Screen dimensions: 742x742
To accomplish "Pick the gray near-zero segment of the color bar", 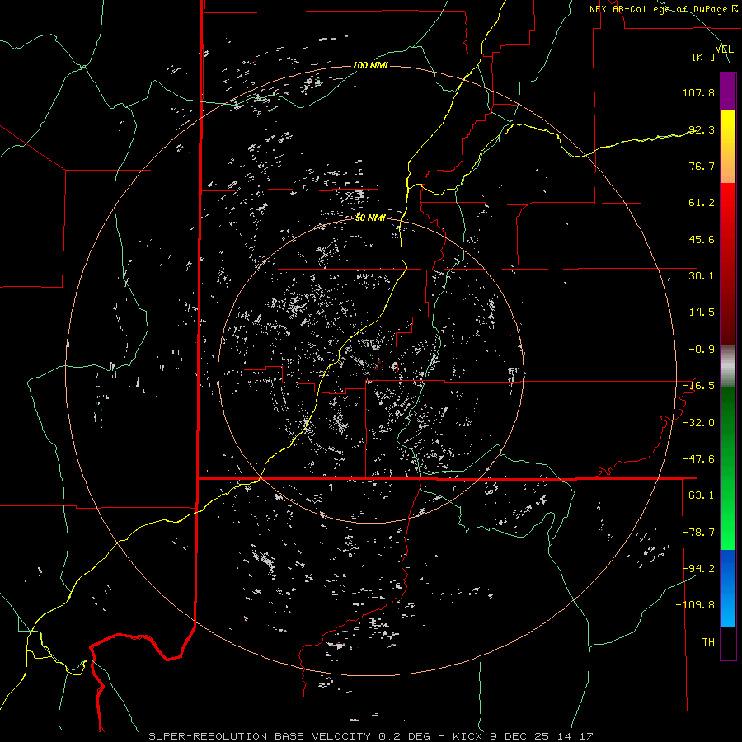I will pos(728,367).
